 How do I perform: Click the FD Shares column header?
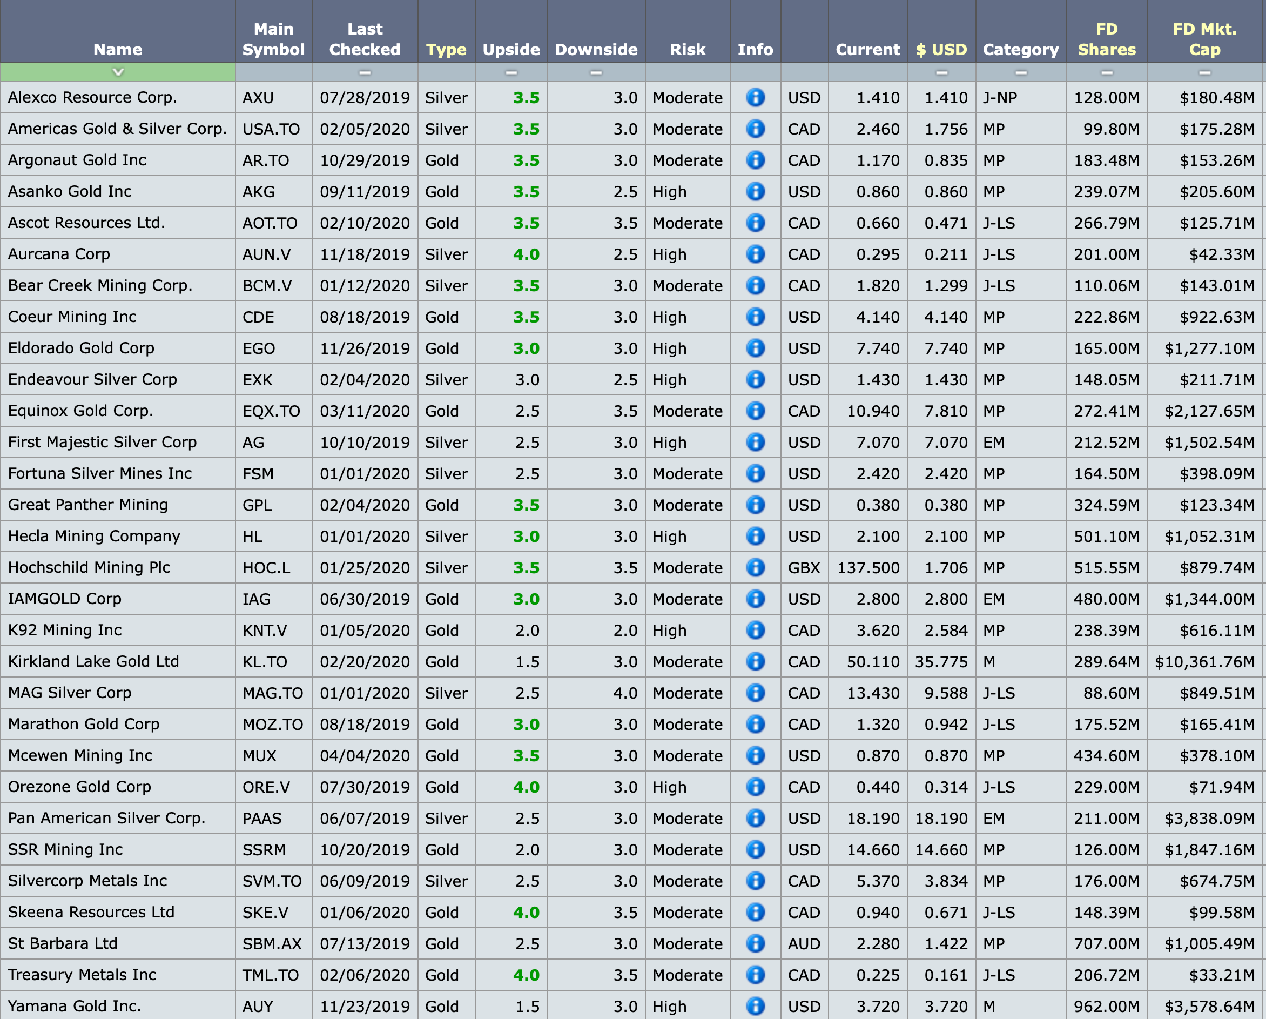1107,39
